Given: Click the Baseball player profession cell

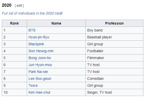Looking at the screenshot, I should click(x=114, y=37).
